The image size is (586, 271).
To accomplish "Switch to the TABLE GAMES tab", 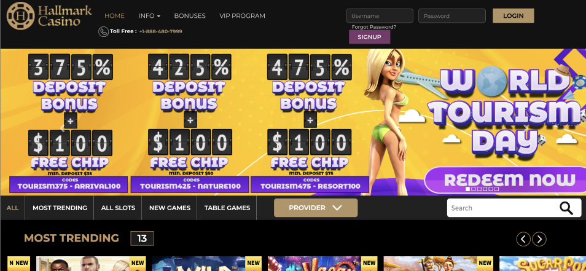I will [227, 208].
